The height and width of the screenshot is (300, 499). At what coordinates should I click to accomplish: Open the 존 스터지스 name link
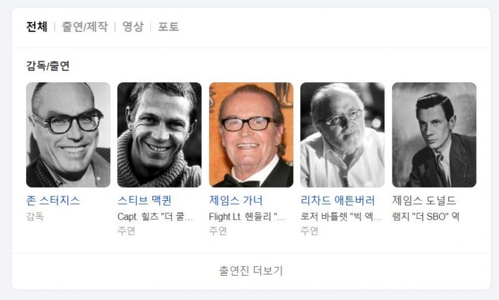pyautogui.click(x=53, y=200)
